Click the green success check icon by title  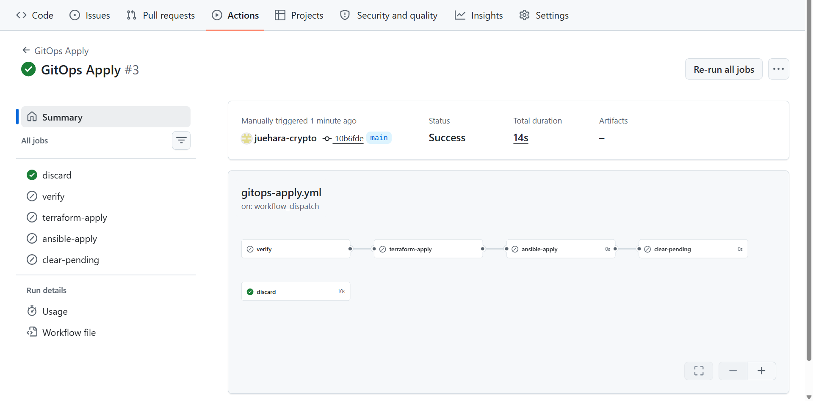(28, 69)
